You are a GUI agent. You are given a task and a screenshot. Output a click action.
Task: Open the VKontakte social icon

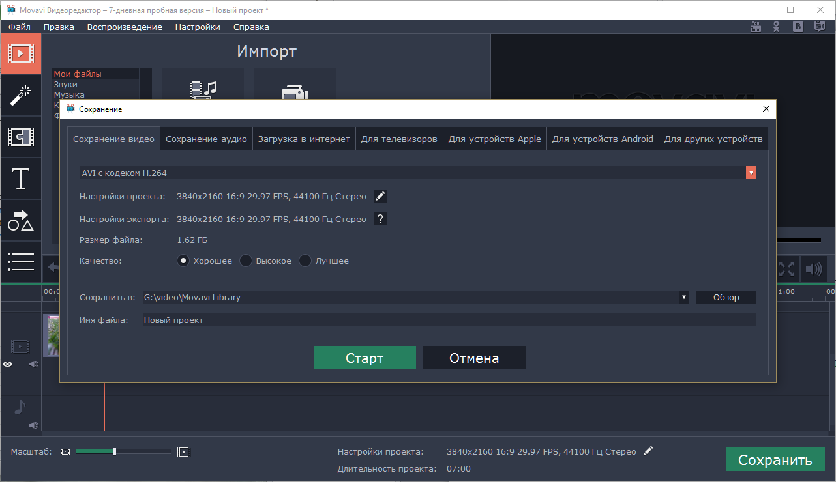coord(798,27)
